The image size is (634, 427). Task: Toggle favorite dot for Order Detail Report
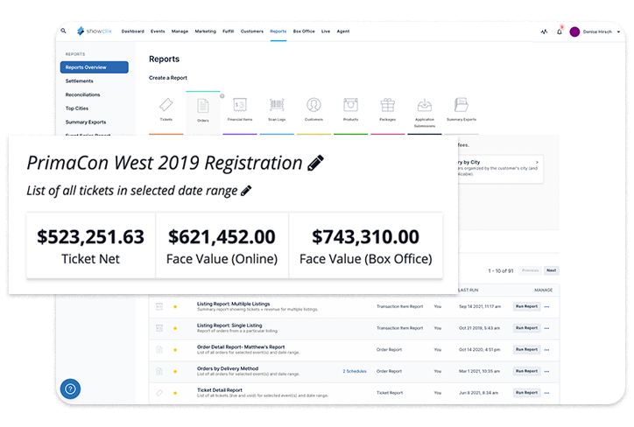click(x=174, y=350)
